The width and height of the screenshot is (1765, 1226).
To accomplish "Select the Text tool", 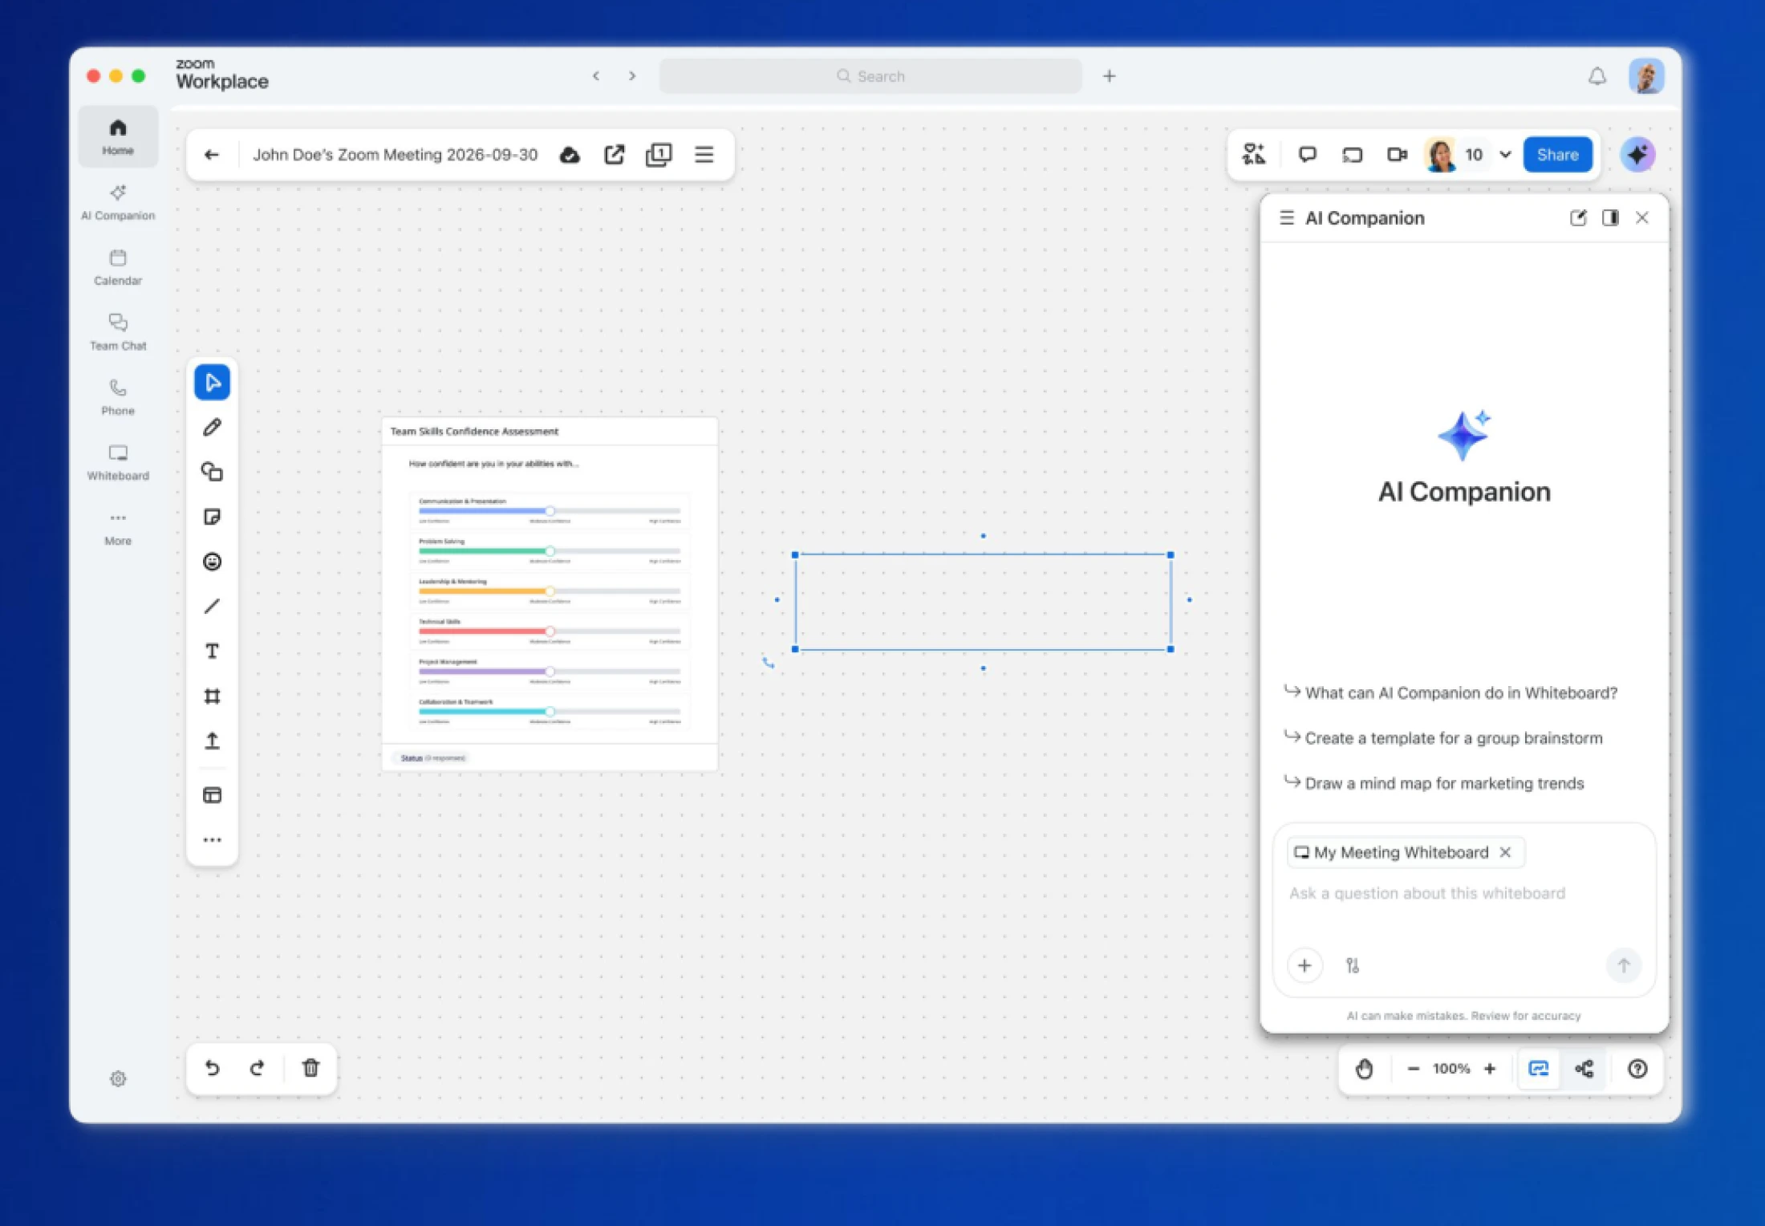I will pos(212,651).
